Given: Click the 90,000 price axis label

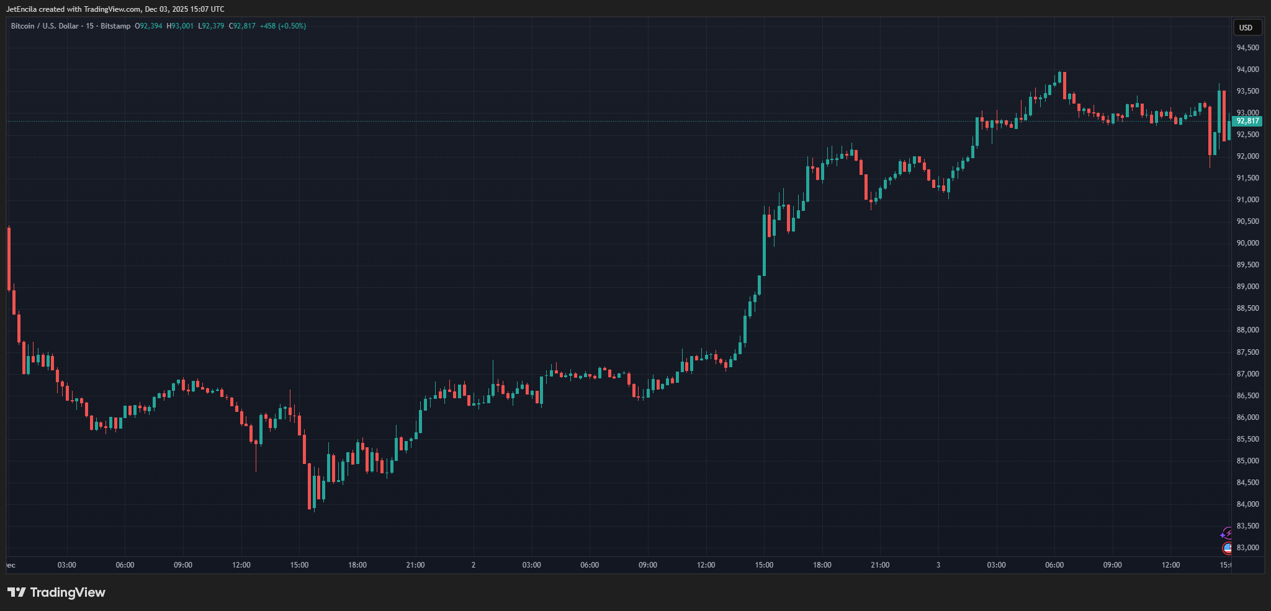Looking at the screenshot, I should tap(1247, 243).
